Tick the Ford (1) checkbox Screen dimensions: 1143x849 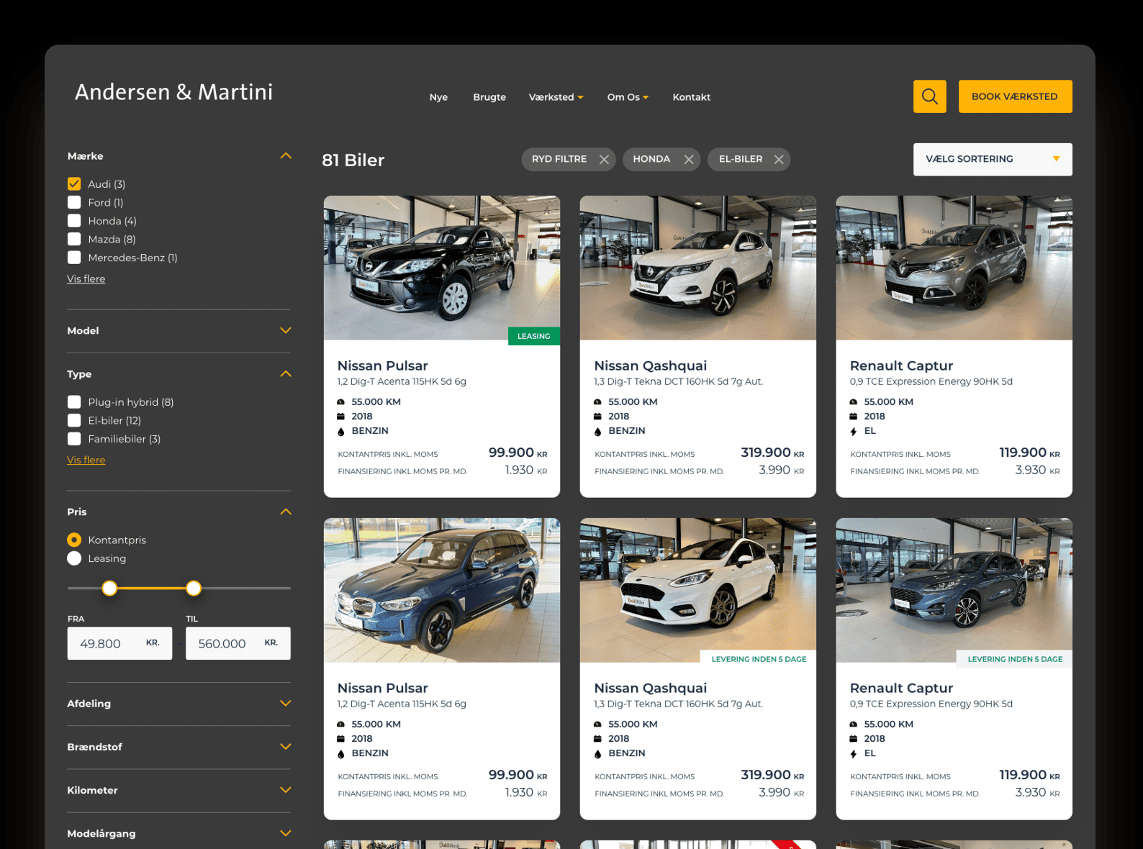pyautogui.click(x=74, y=202)
